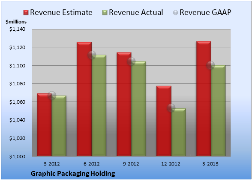The height and width of the screenshot is (180, 252).
Task: Click the GAAP sphere marker for 12-2012
Action: pos(171,108)
